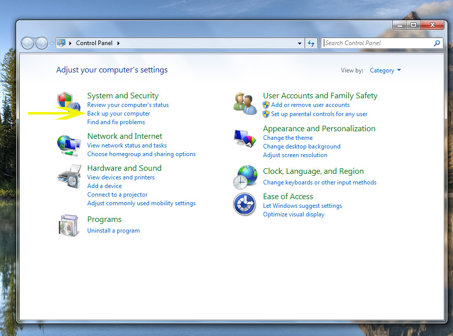Viewport: 453px width, 336px height.
Task: Click Review your computer's status
Action: (x=128, y=105)
